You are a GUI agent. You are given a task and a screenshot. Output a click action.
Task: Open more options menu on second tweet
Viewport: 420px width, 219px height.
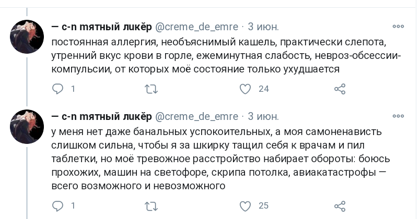click(398, 115)
